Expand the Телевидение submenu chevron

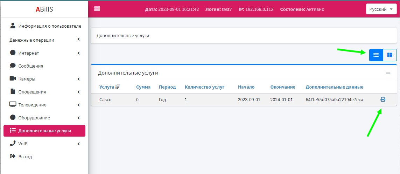pyautogui.click(x=79, y=105)
